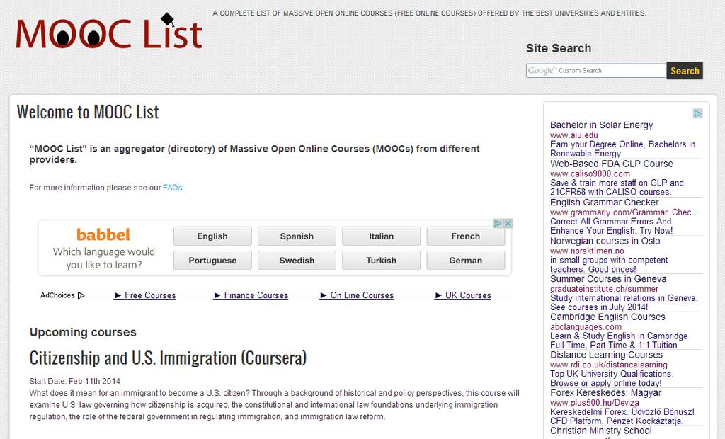Image resolution: width=725 pixels, height=439 pixels.
Task: Visit abclanguages.com ad link
Action: (x=586, y=327)
